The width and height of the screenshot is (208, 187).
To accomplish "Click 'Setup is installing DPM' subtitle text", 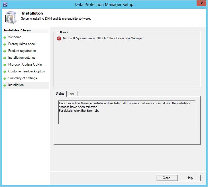I will [x=56, y=19].
